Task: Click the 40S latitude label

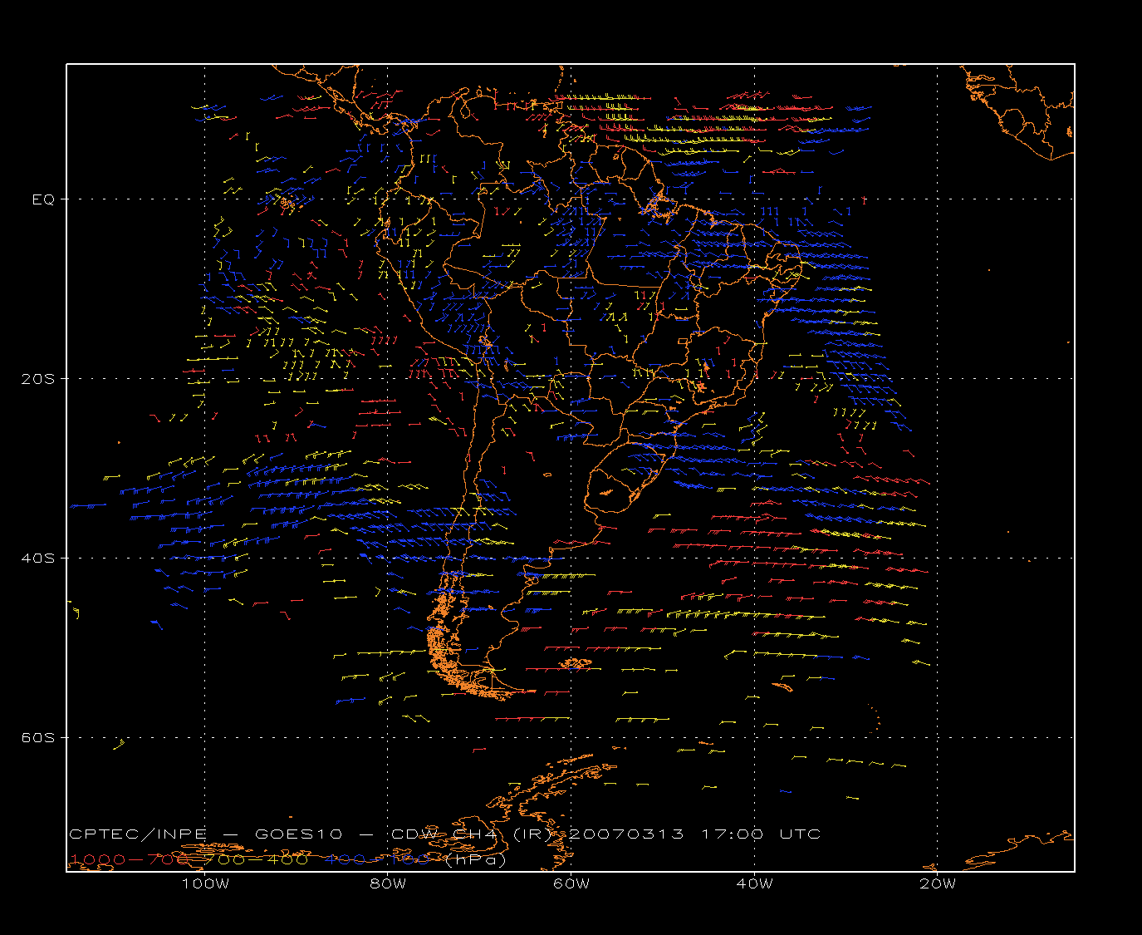Action: (x=37, y=559)
